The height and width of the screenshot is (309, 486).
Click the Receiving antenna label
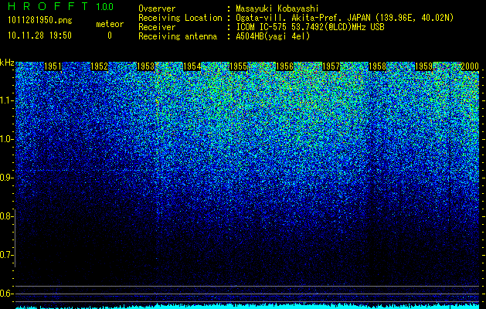178,36
